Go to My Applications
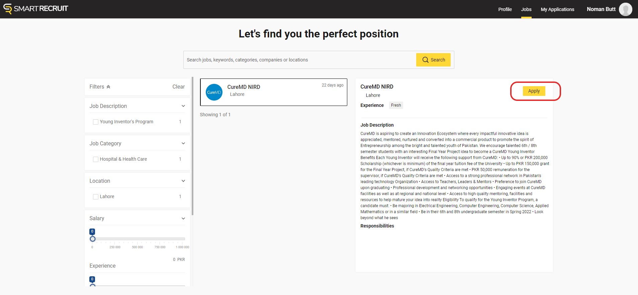Viewport: 638px width, 295px height. 557,9
